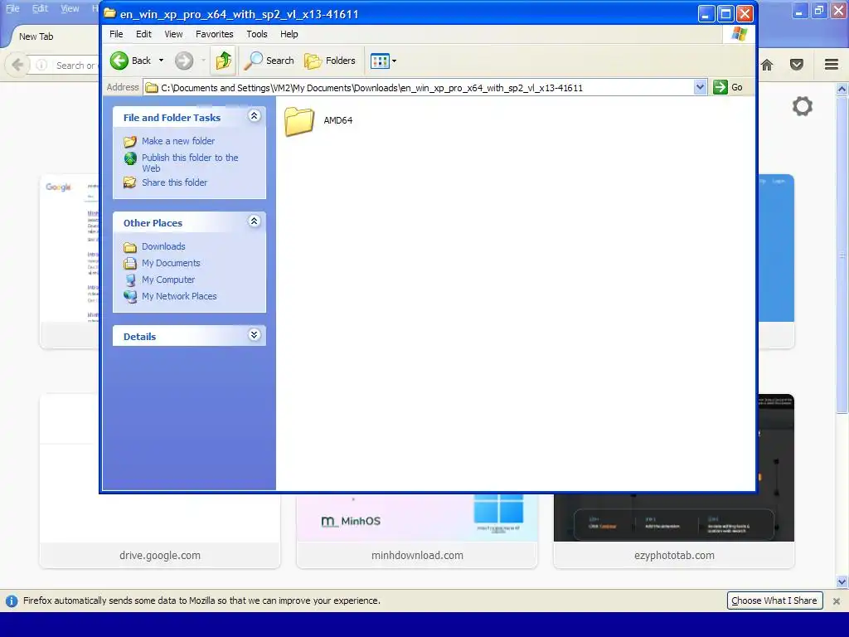Open the Search magnifier in Explorer toolbar
849x637 pixels.
coord(253,61)
